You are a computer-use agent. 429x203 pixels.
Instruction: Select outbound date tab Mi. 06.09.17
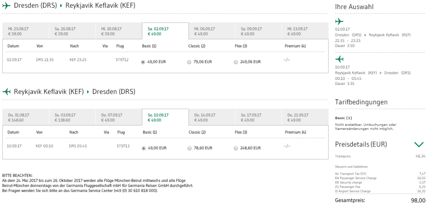pyautogui.click(x=212, y=31)
